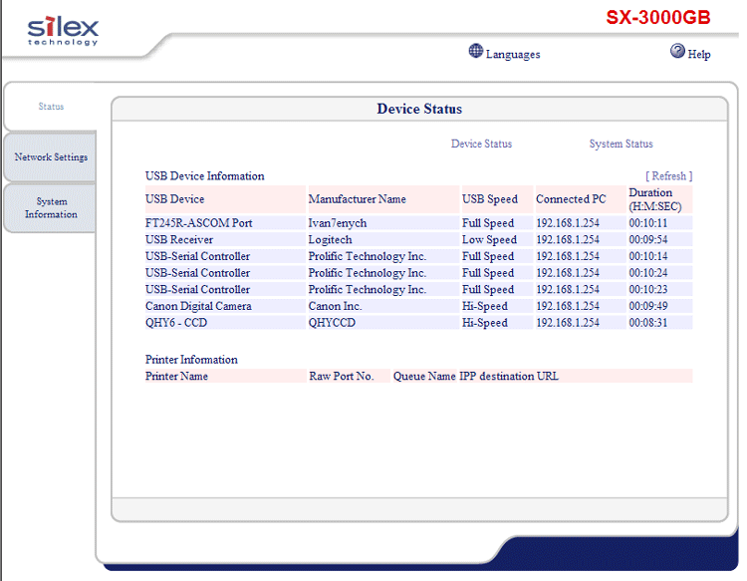Click the question mark Help icon
Screen dimensions: 747x581
coord(677,51)
